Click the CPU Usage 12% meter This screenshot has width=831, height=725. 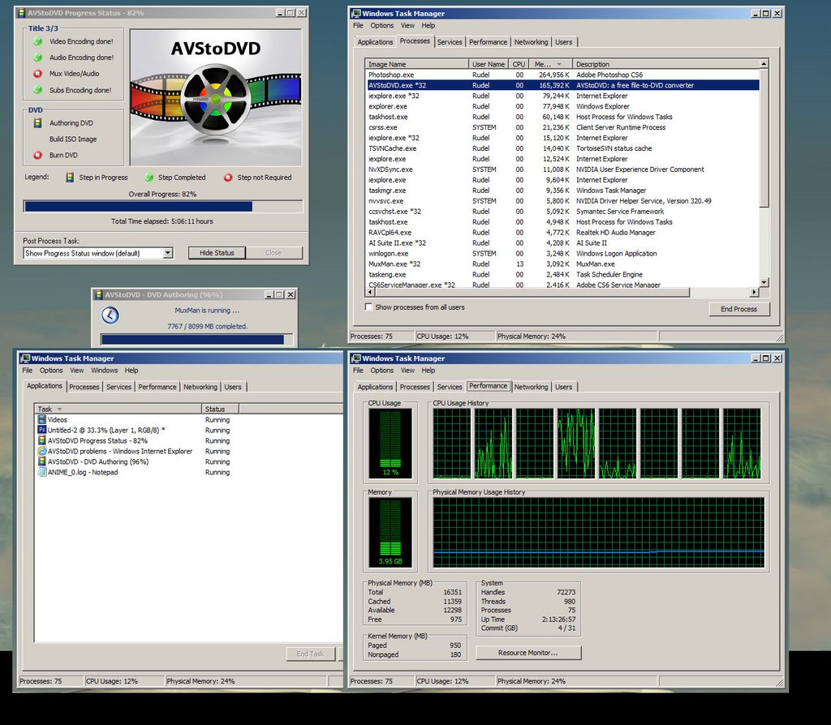coord(390,444)
